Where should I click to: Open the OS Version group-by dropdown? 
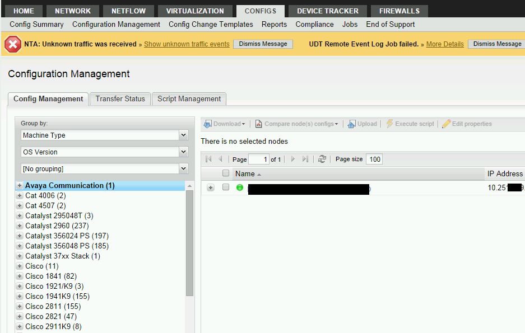[x=183, y=152]
